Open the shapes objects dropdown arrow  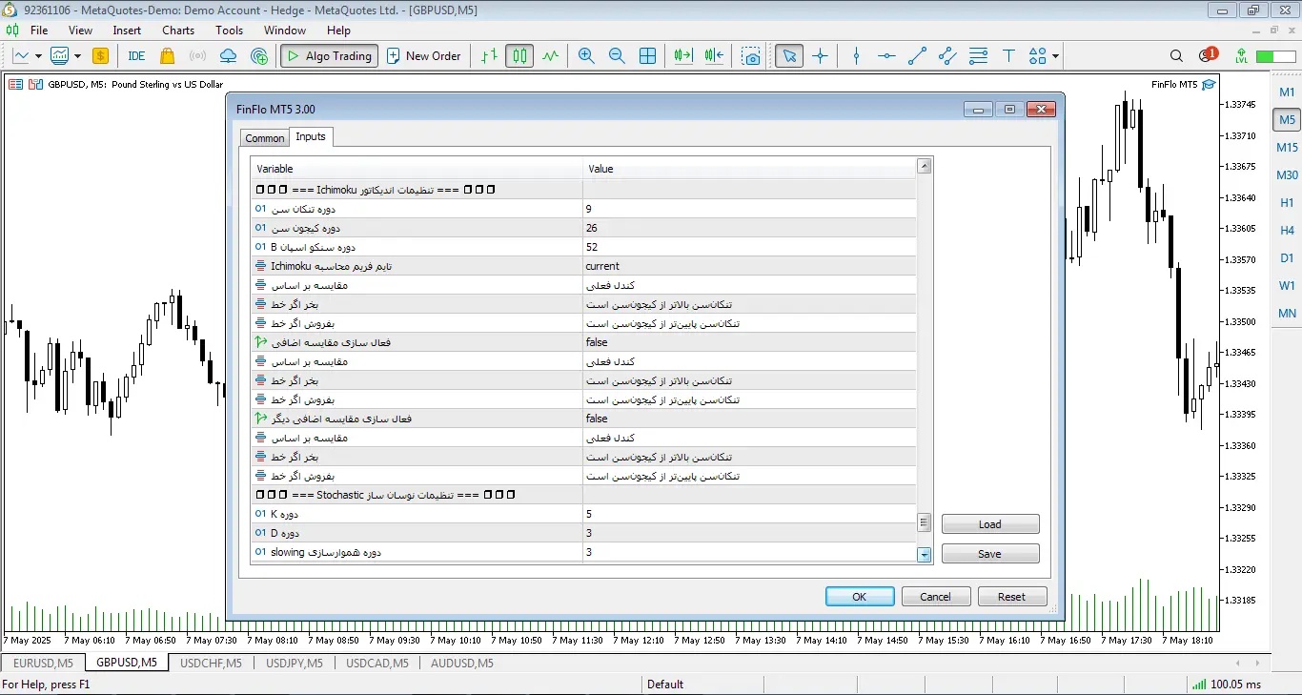(x=1056, y=56)
